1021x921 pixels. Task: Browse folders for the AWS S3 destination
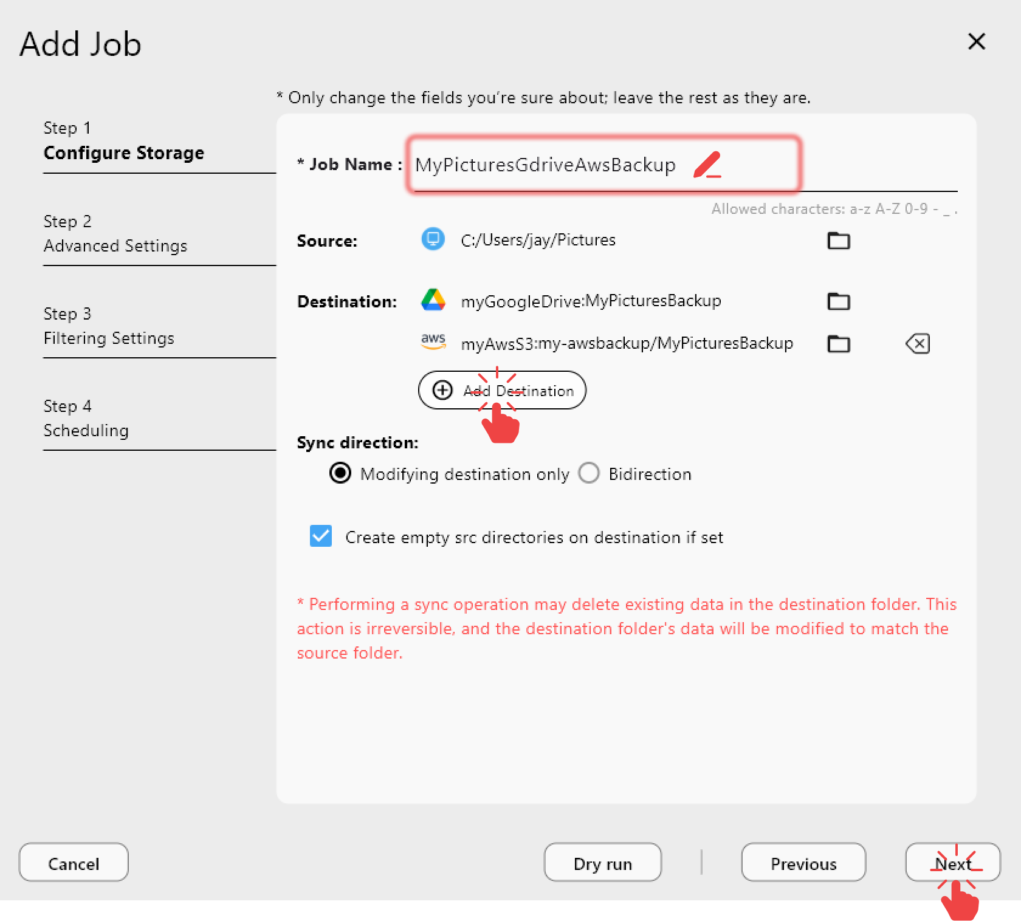point(839,343)
